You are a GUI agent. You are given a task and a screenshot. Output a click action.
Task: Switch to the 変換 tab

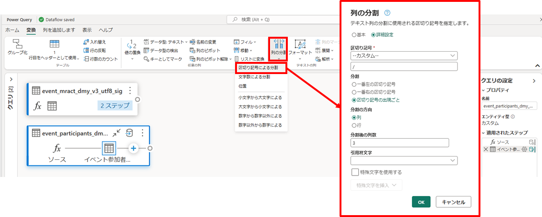point(31,30)
